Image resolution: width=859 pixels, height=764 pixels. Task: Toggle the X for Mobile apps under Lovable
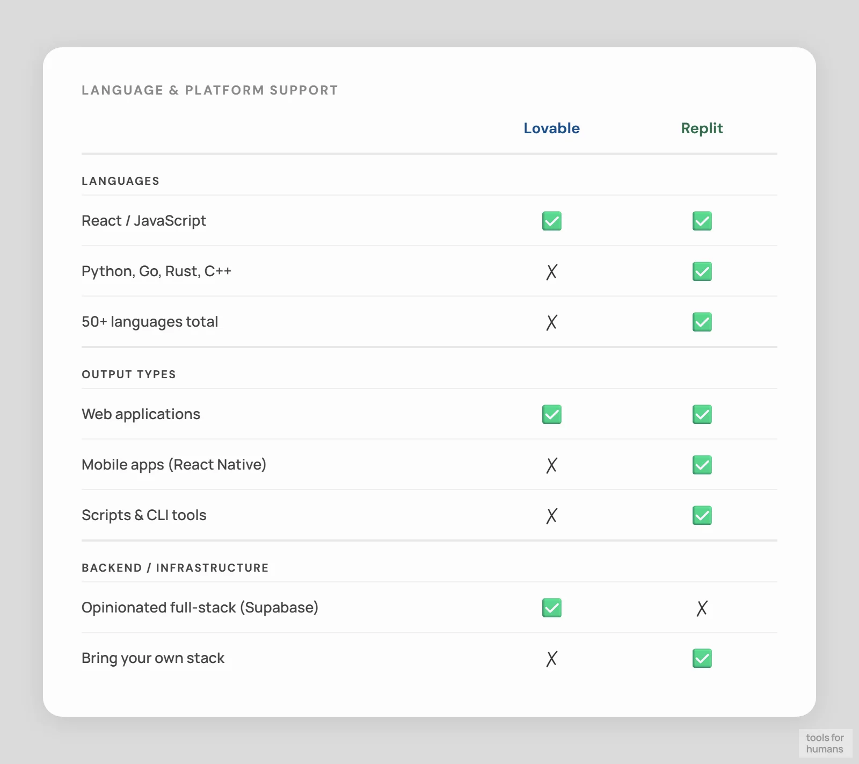click(551, 465)
